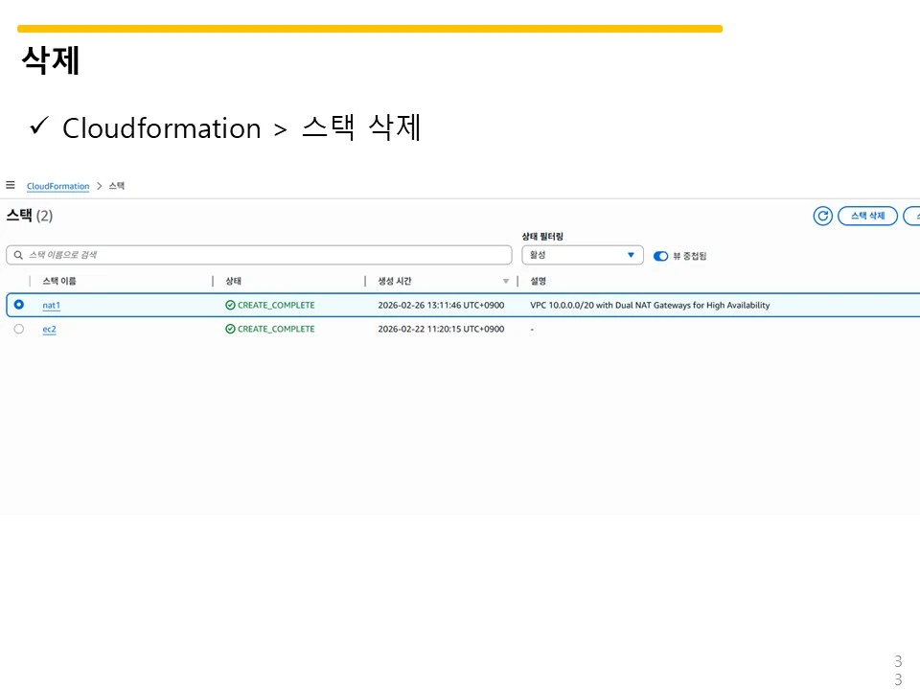The image size is (920, 690).
Task: Click the search magnifier in stack search box
Action: [18, 255]
